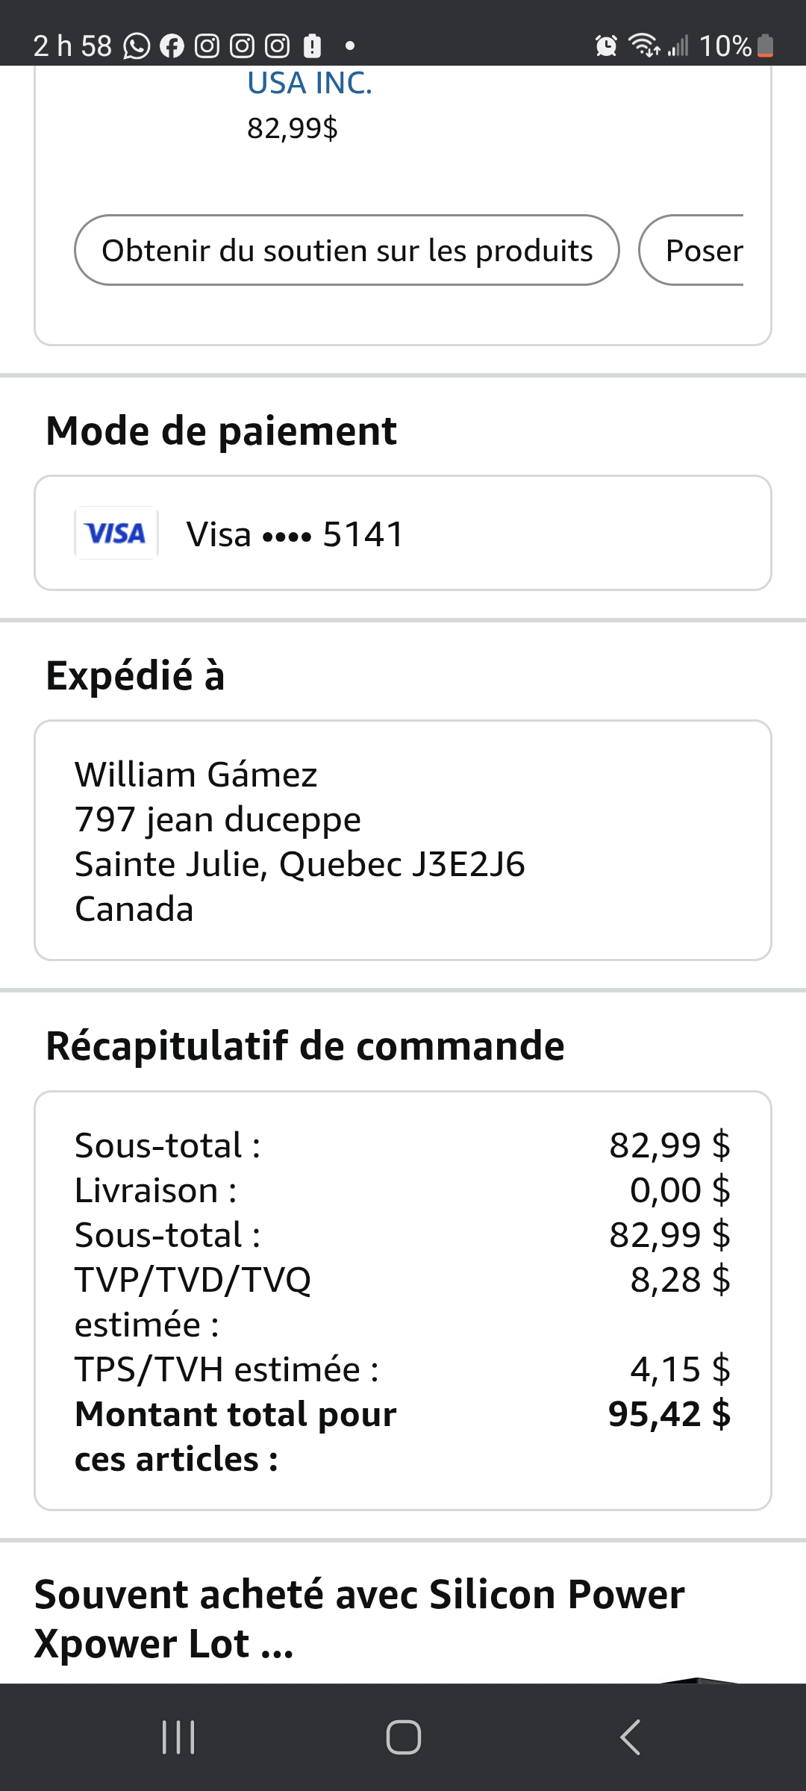Tap the William Gámez shipping address card
806x1791 pixels.
pos(403,840)
